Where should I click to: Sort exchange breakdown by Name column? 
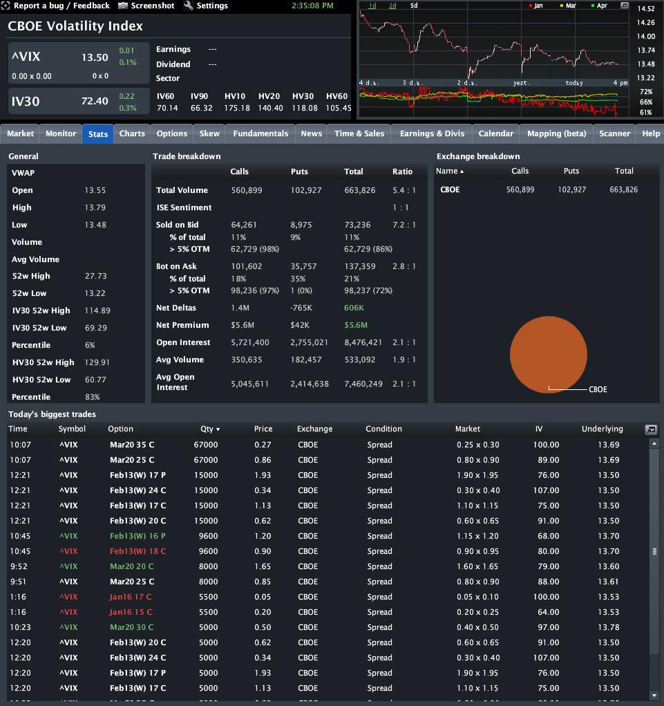450,171
